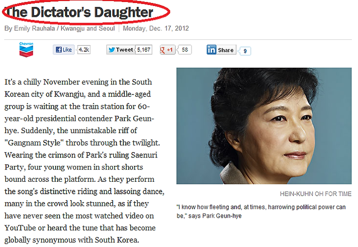Open the 5,167 tweet count bubble
The width and height of the screenshot is (358, 247).
[144, 50]
